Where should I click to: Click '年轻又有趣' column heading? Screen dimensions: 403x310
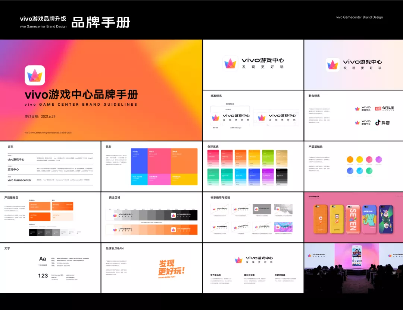point(280,275)
